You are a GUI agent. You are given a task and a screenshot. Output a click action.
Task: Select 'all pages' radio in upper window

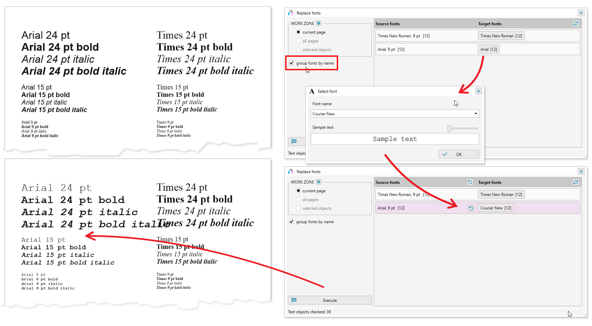[x=298, y=41]
